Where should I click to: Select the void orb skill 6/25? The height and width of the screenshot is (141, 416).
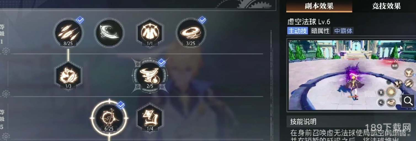coord(109,118)
